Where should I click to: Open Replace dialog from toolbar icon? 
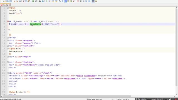(43, 1)
